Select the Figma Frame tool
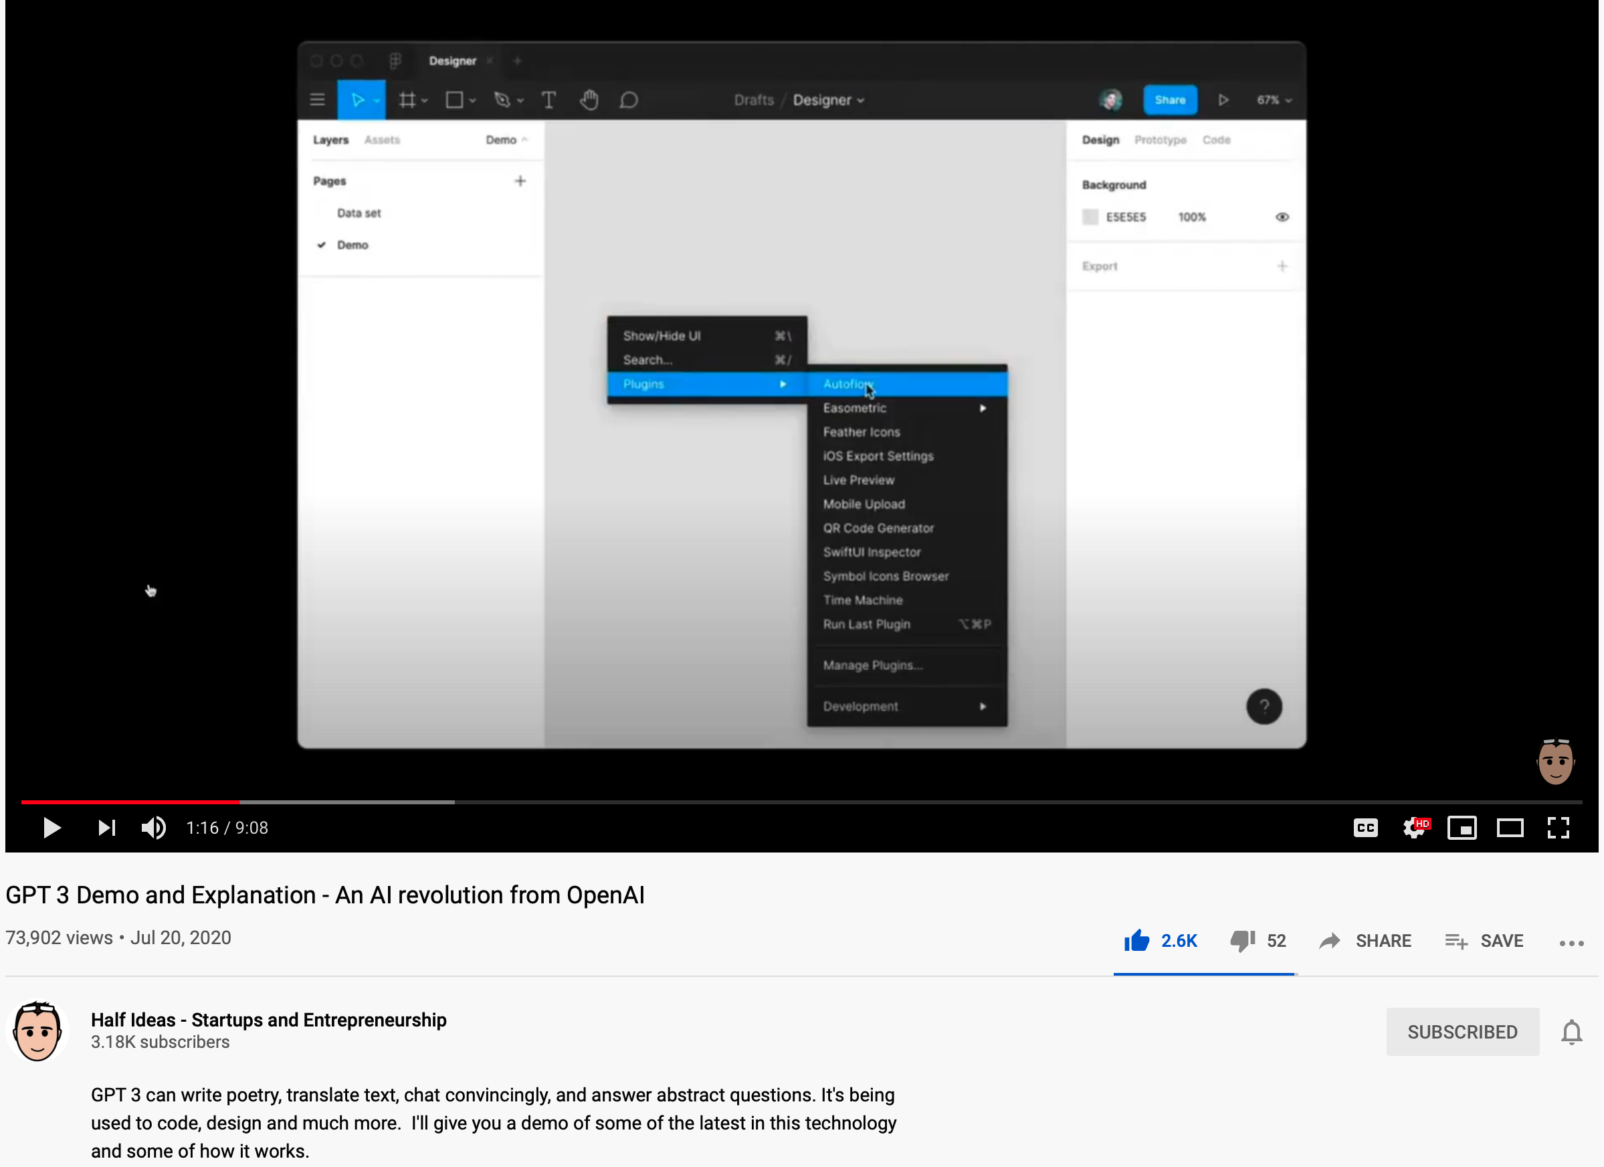Screen dimensions: 1604x1167 pyautogui.click(x=407, y=100)
